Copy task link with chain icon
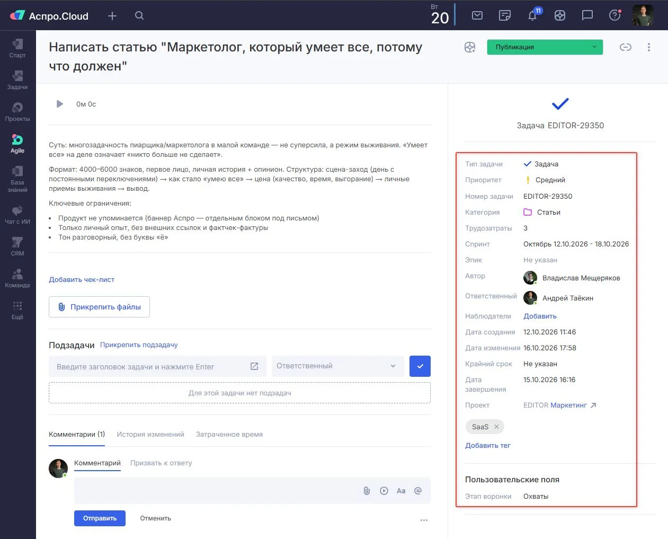668x539 pixels. [626, 47]
